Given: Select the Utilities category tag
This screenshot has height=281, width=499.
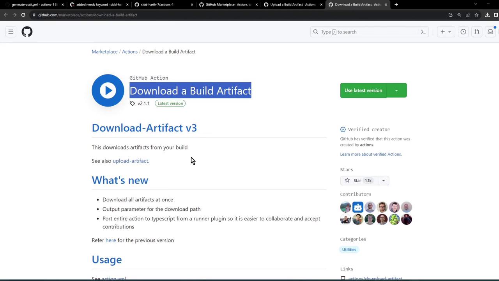Looking at the screenshot, I should tap(349, 249).
